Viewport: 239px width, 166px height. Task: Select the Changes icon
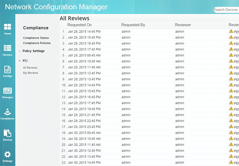point(7,92)
